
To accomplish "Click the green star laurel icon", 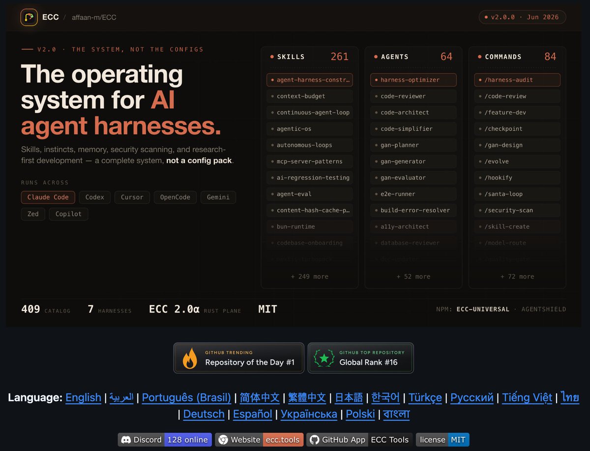I will tap(324, 358).
